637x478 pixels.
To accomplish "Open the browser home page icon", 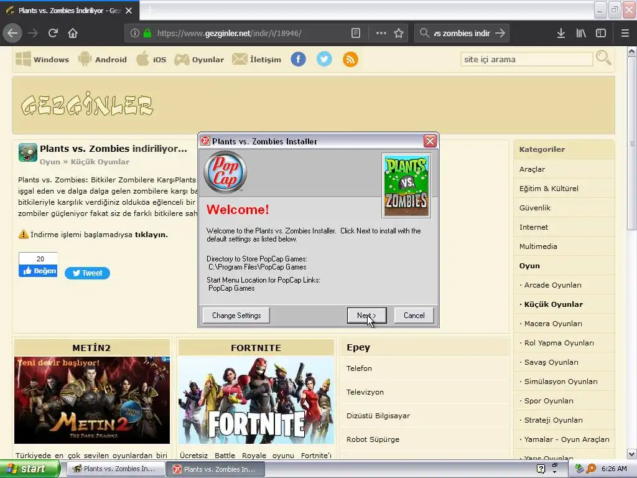I will [73, 34].
